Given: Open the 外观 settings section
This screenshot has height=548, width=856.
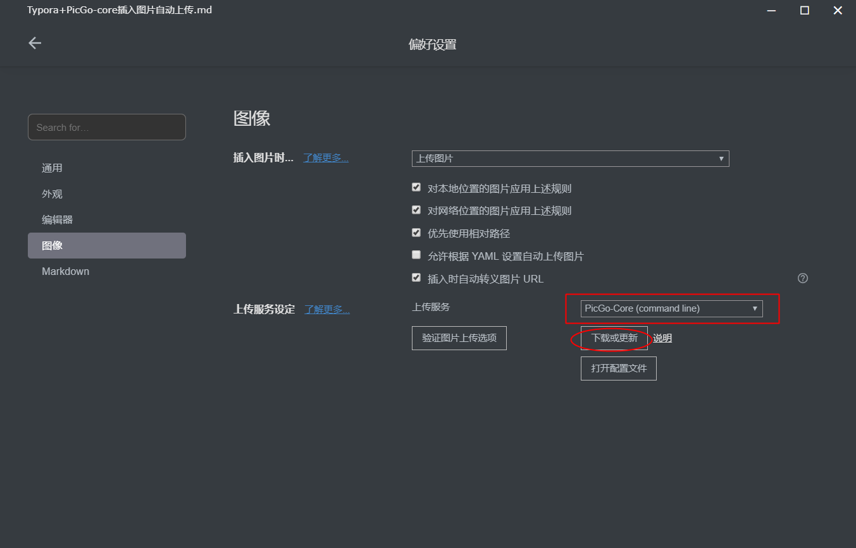Looking at the screenshot, I should click(x=107, y=194).
